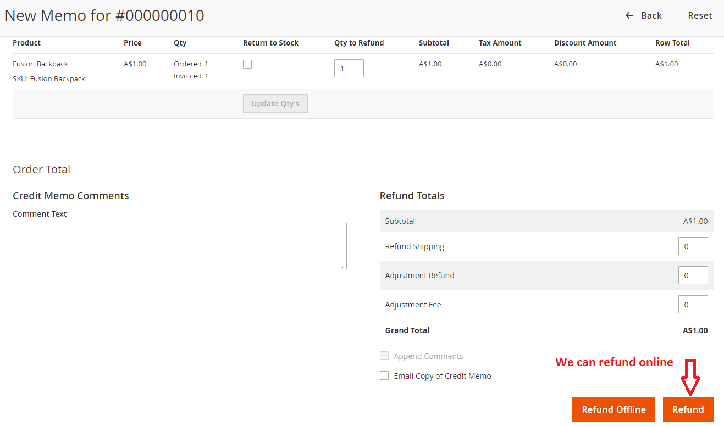The image size is (724, 427).
Task: Click the Qty to Refund input field
Action: point(349,69)
